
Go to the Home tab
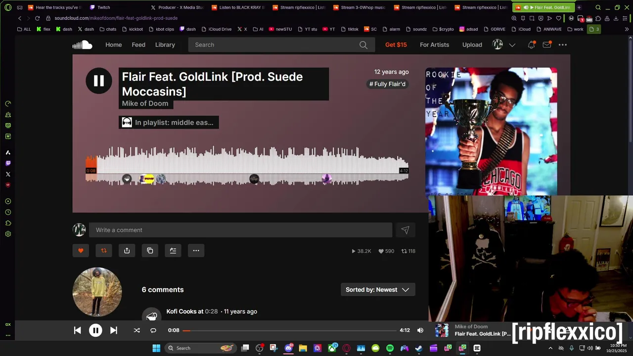(113, 44)
